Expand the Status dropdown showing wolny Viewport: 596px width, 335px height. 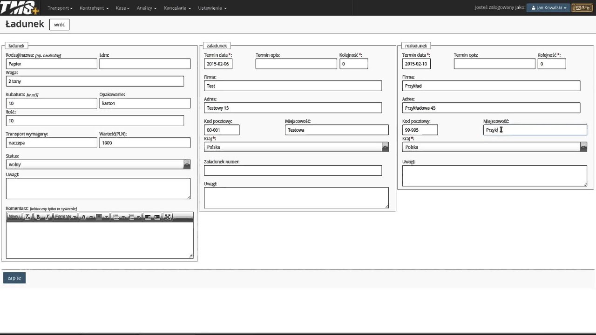pyautogui.click(x=98, y=164)
